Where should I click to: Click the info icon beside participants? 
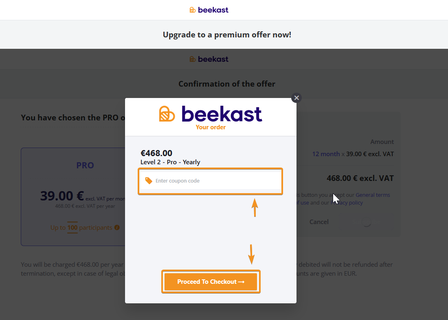click(117, 228)
